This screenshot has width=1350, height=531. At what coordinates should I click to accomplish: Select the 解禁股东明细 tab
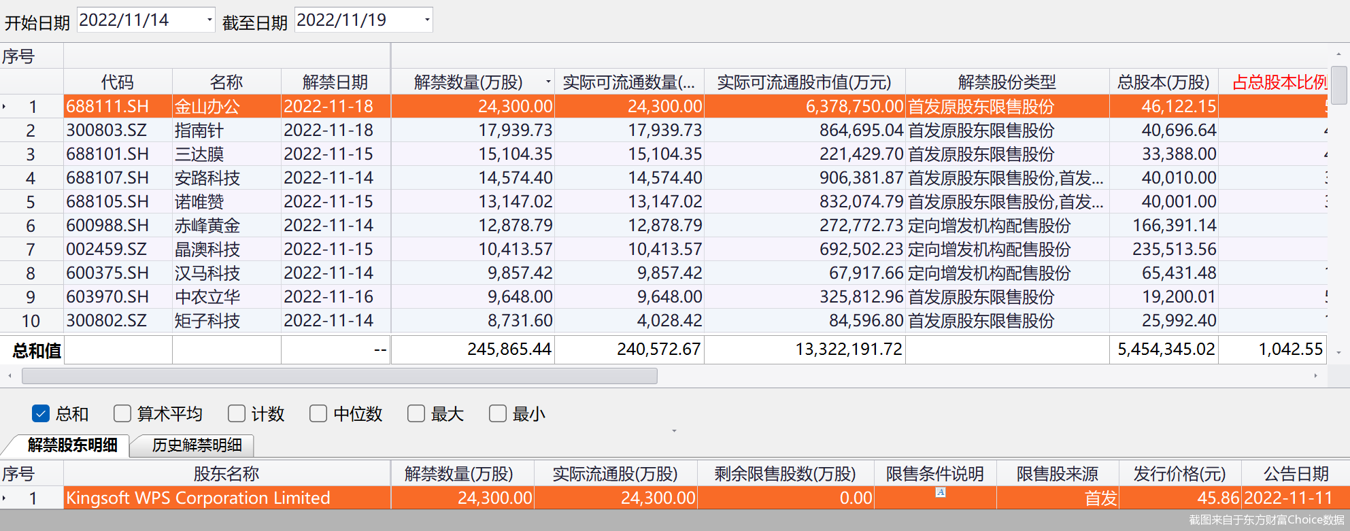72,445
